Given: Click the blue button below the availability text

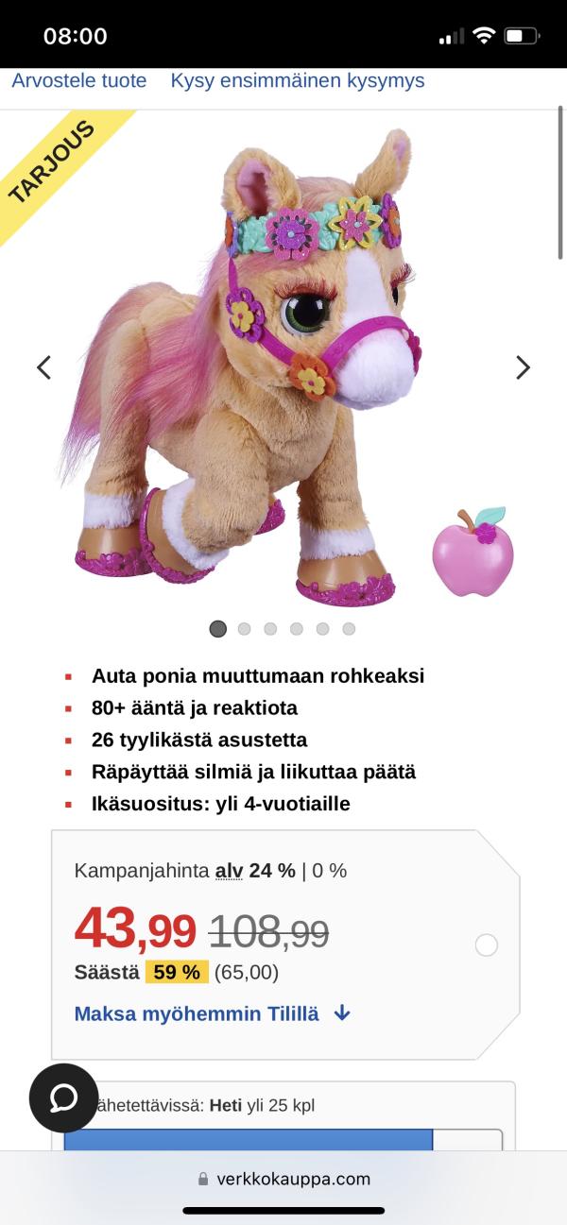Looking at the screenshot, I should coord(249,1139).
